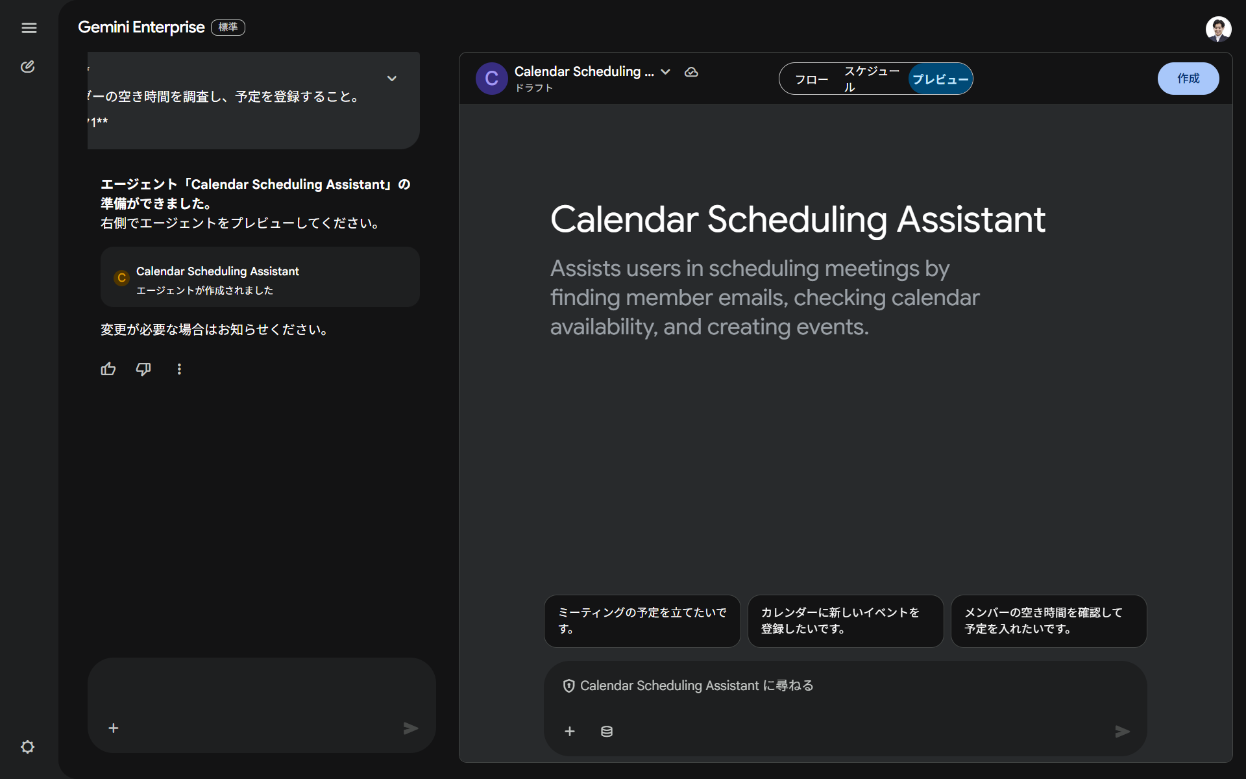Choose suggestion メンバーの空き時間を確認して予定を入れたいです

click(x=1049, y=621)
